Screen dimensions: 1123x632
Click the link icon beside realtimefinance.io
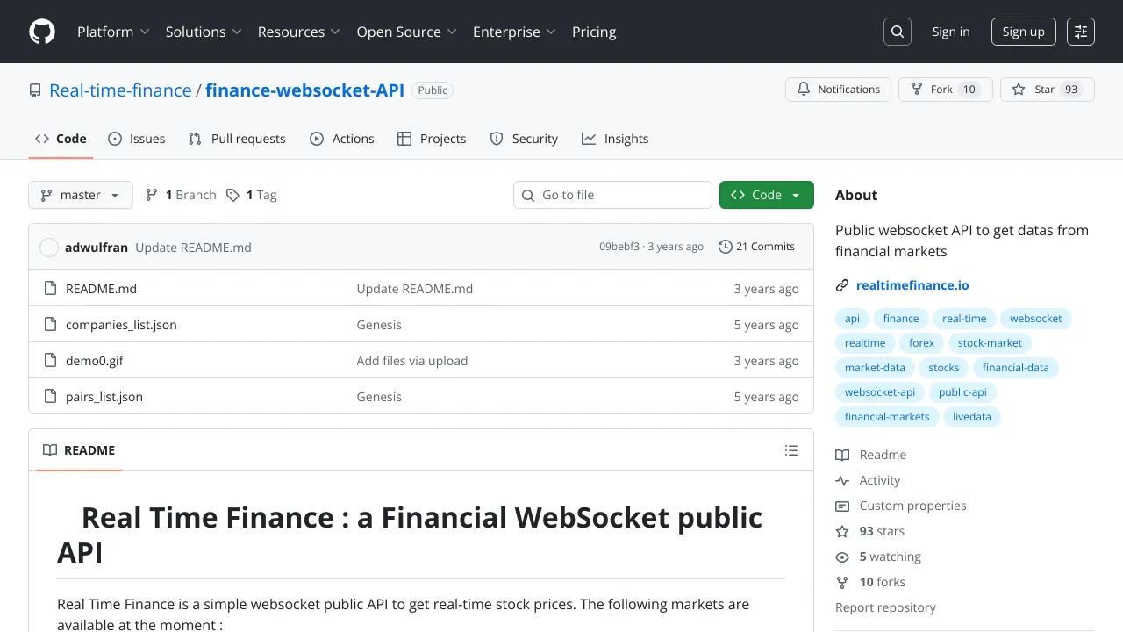[842, 285]
